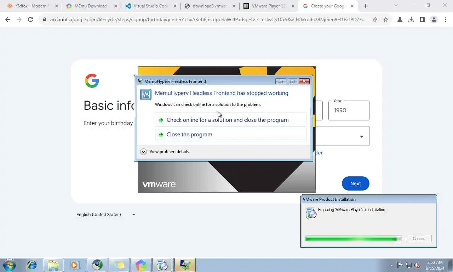
Task: Open Windows Media Player from taskbar
Action: [x=75, y=265]
